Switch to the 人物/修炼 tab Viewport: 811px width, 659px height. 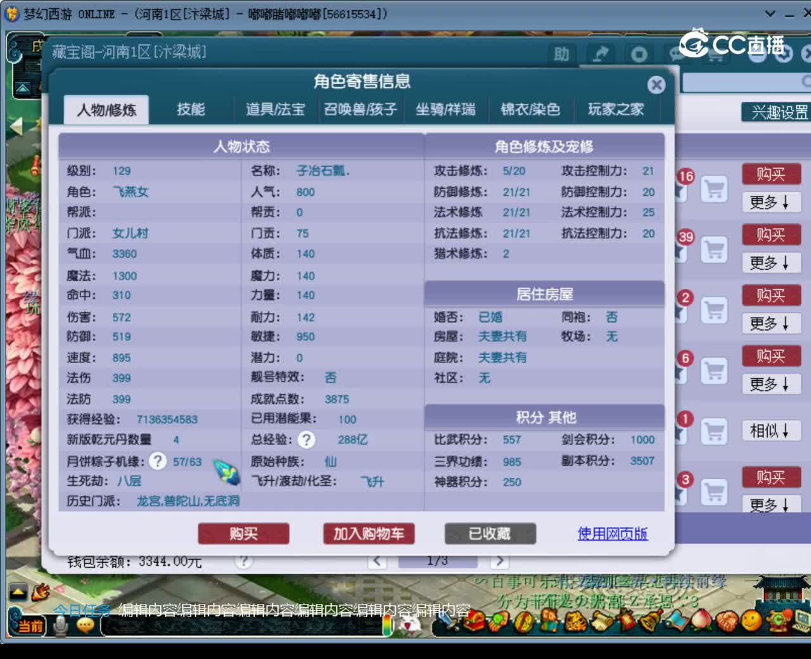pyautogui.click(x=106, y=110)
